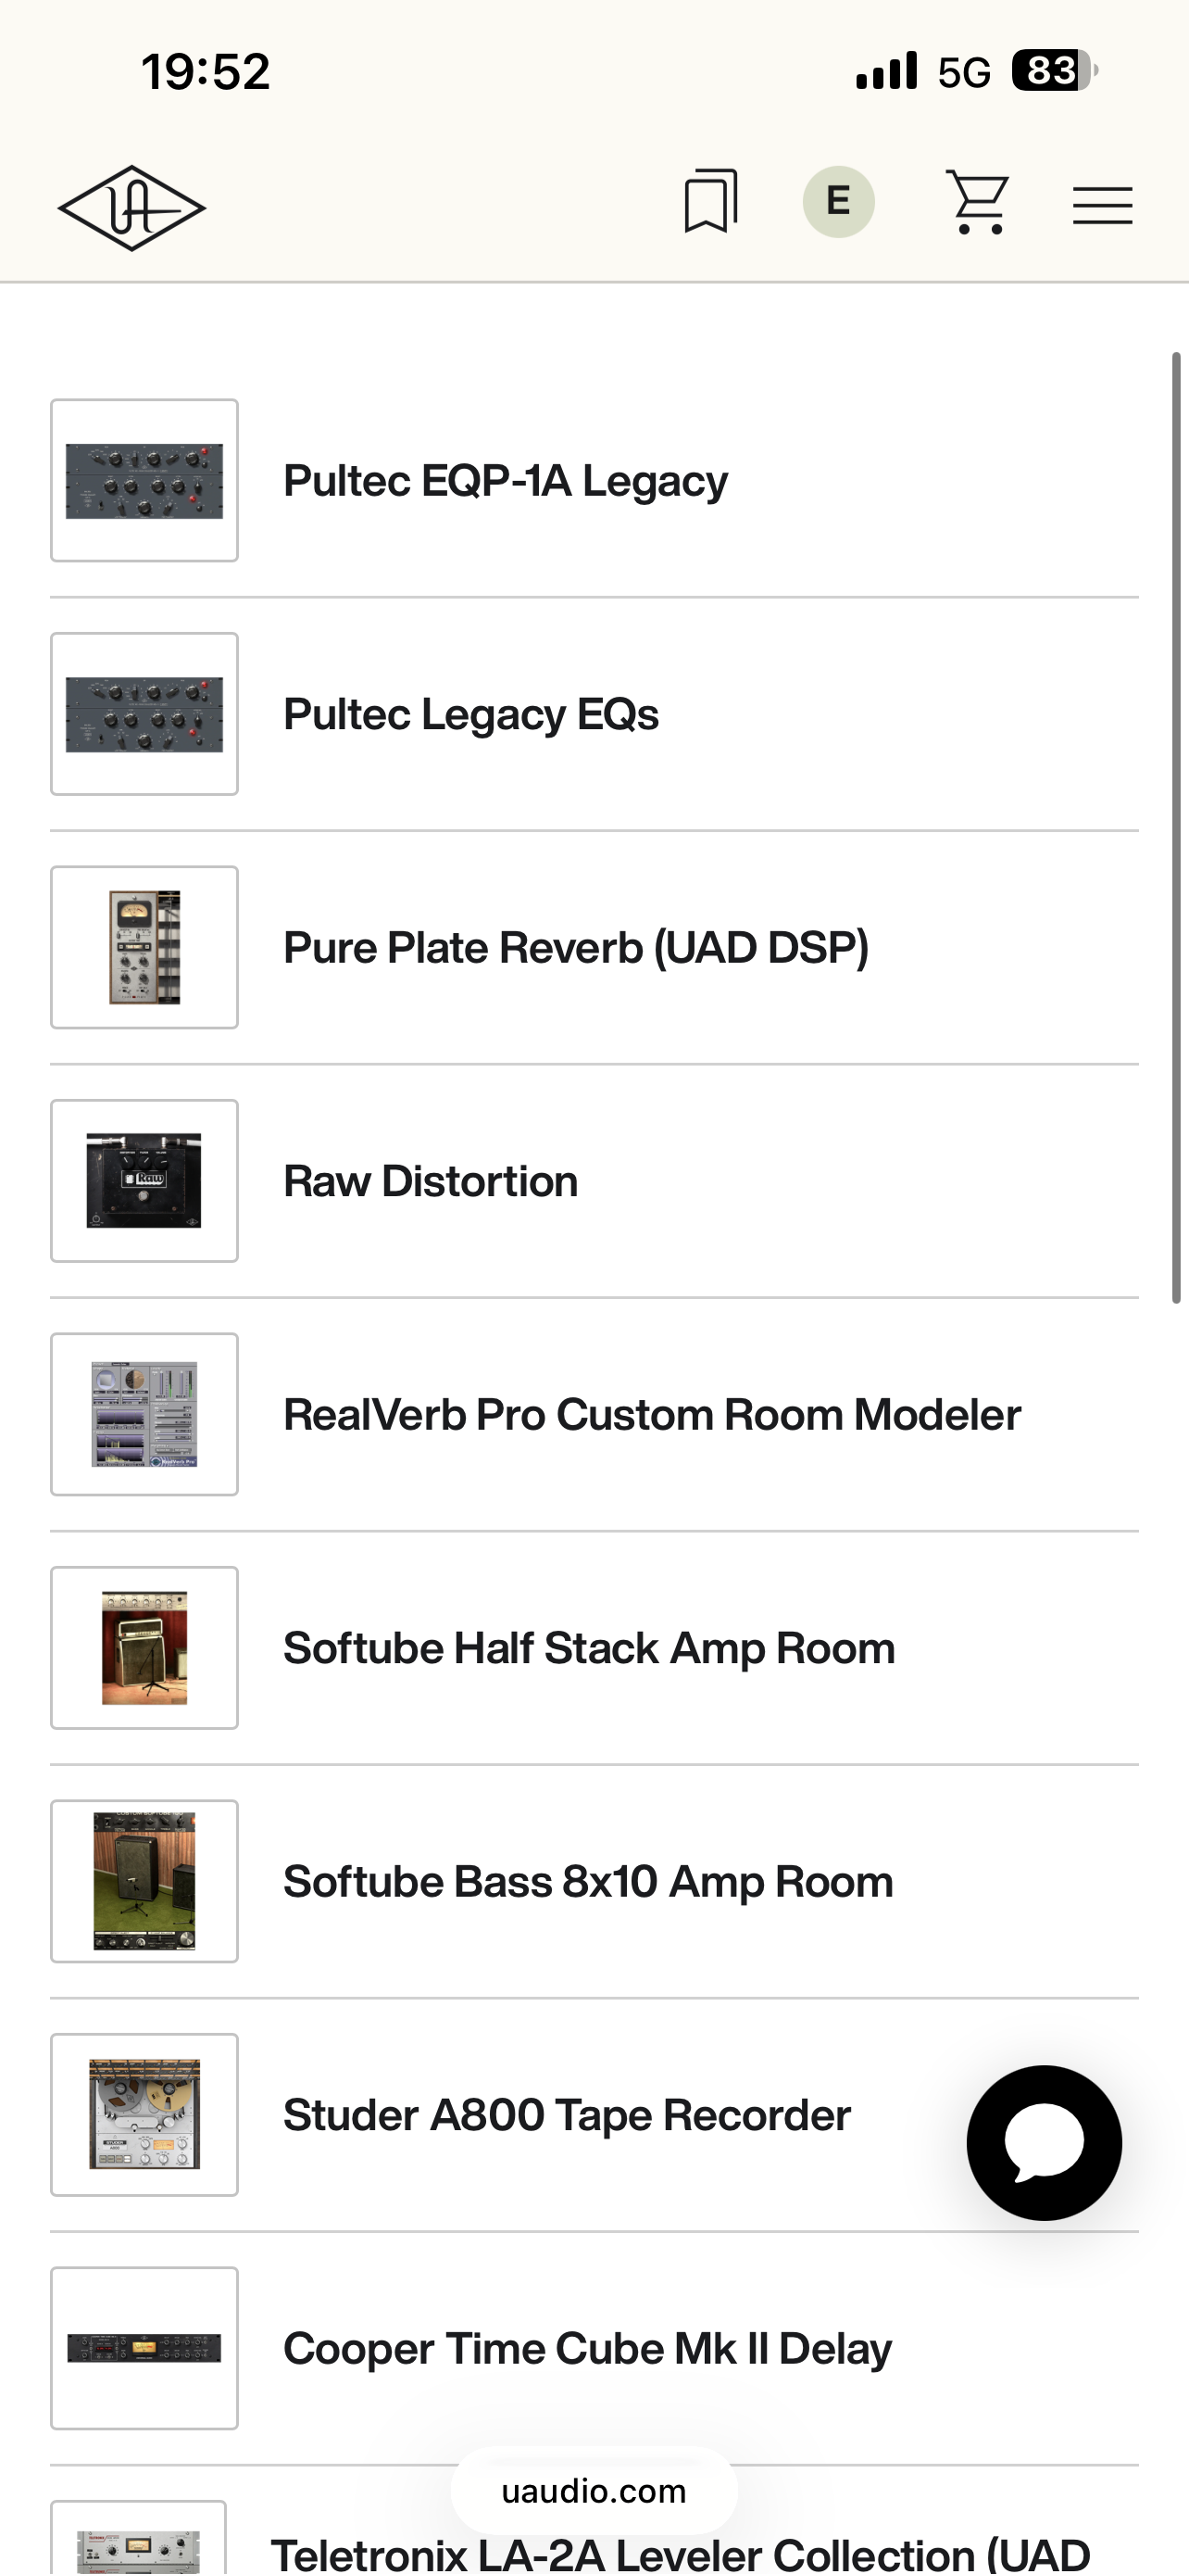The height and width of the screenshot is (2574, 1189).
Task: Tap the Pultec Legacy EQs thumbnail
Action: tap(144, 713)
